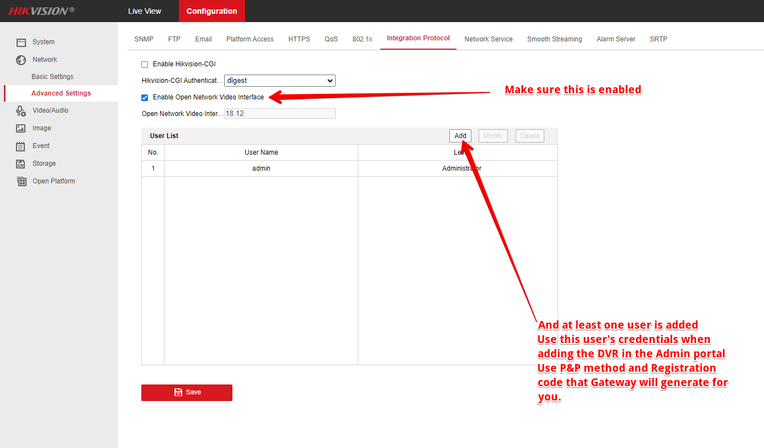Open the Hikvision-CGI Authentication digest dropdown

[280, 81]
